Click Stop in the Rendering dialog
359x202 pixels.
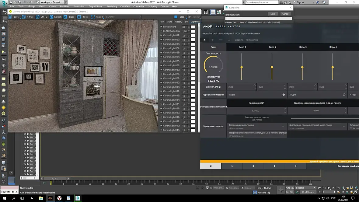click(273, 14)
